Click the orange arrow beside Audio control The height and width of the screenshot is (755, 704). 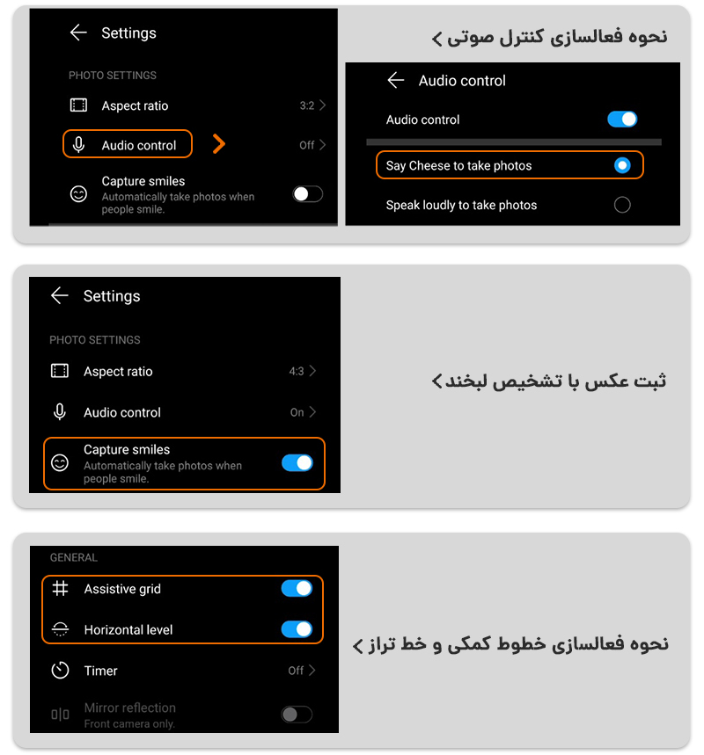219,144
